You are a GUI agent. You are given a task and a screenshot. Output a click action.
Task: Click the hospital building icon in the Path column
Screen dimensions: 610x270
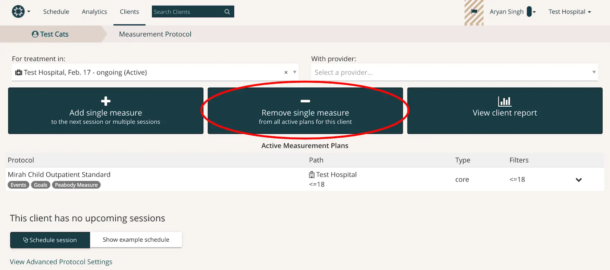[x=311, y=174]
